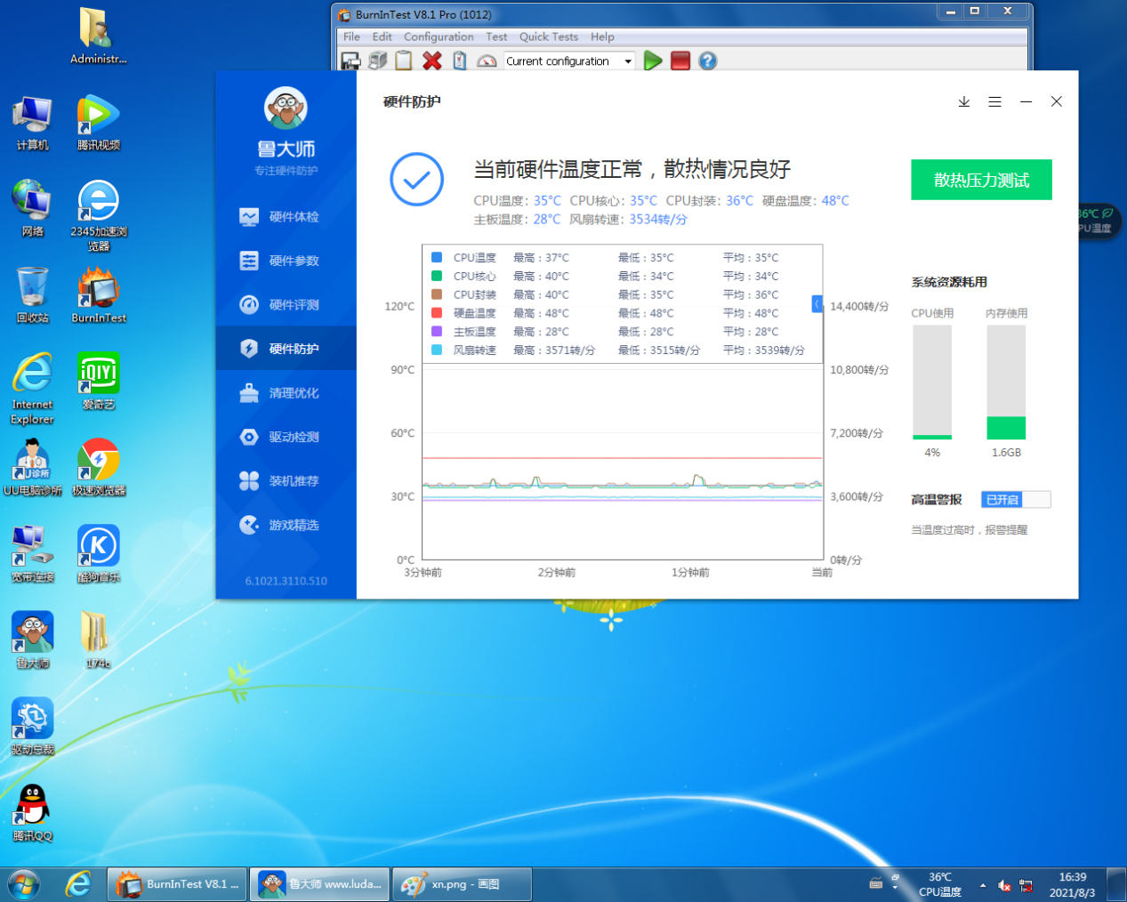This screenshot has height=902, width=1127.
Task: Open 游戏精选 from the sidebar
Action: (x=285, y=525)
